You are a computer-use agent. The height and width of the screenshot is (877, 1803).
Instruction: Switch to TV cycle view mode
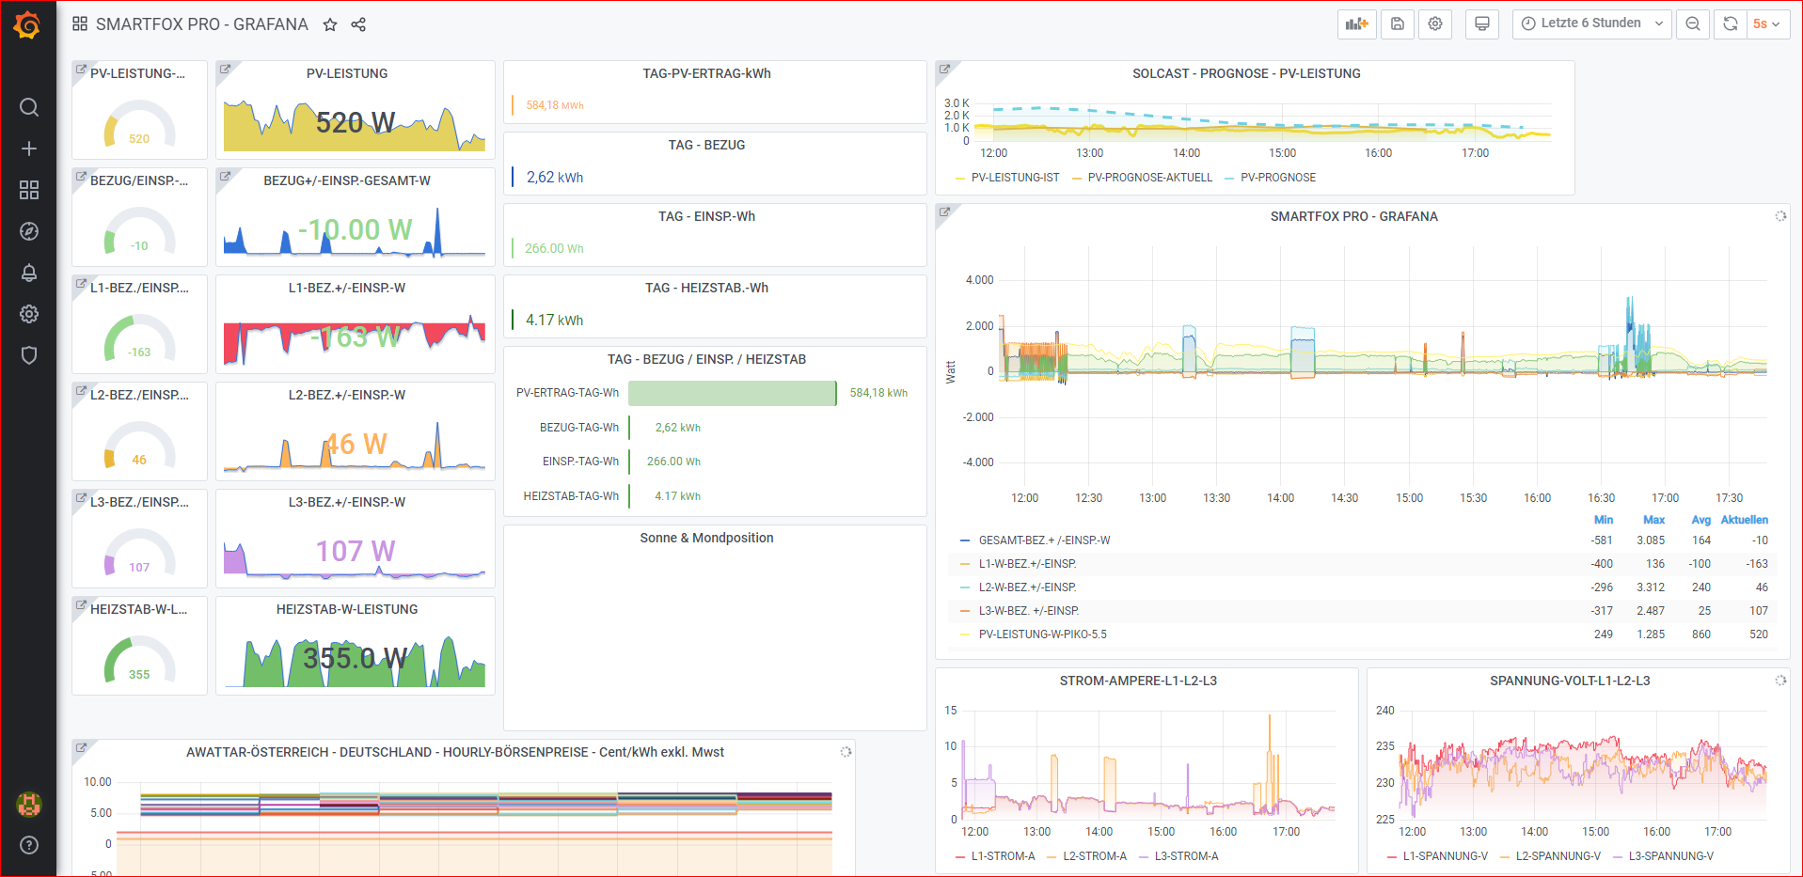[1482, 23]
